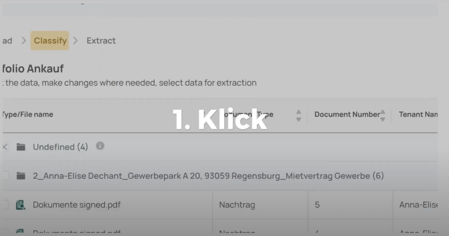This screenshot has width=449, height=236.
Task: Click the Tenant Name column header
Action: [x=418, y=114]
